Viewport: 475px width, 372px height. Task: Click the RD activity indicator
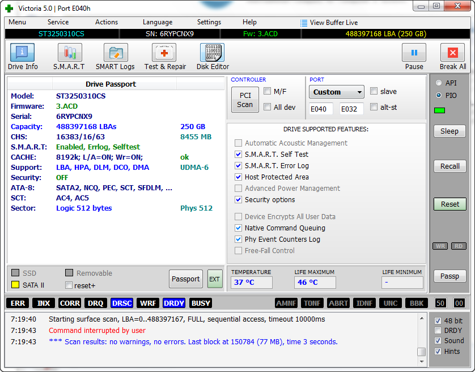tap(459, 246)
